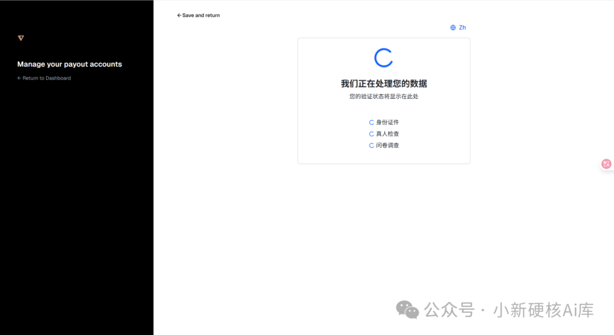Click the spinner beside 真人检查
This screenshot has height=335, width=614.
(371, 133)
